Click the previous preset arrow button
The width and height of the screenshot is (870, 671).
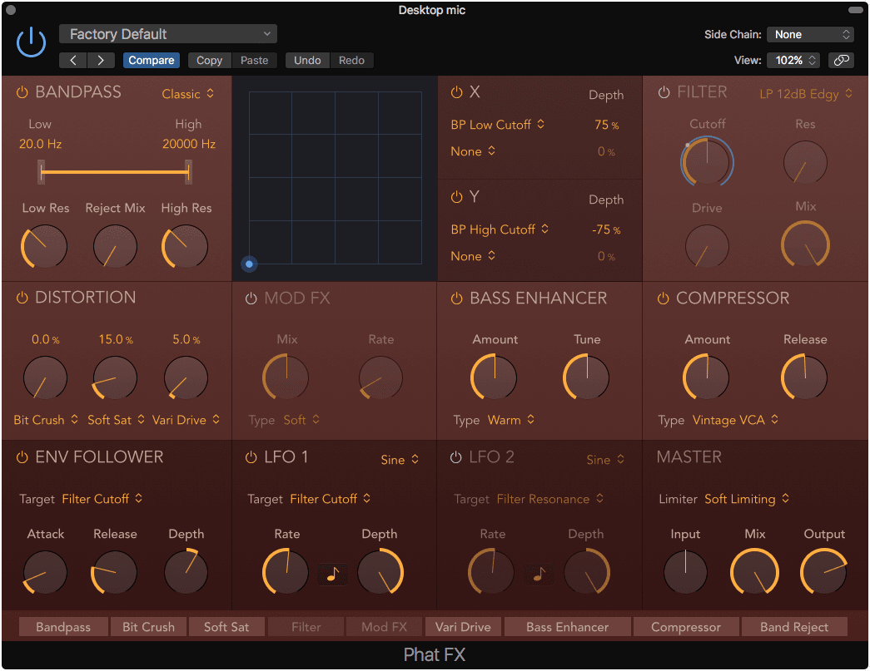point(73,61)
